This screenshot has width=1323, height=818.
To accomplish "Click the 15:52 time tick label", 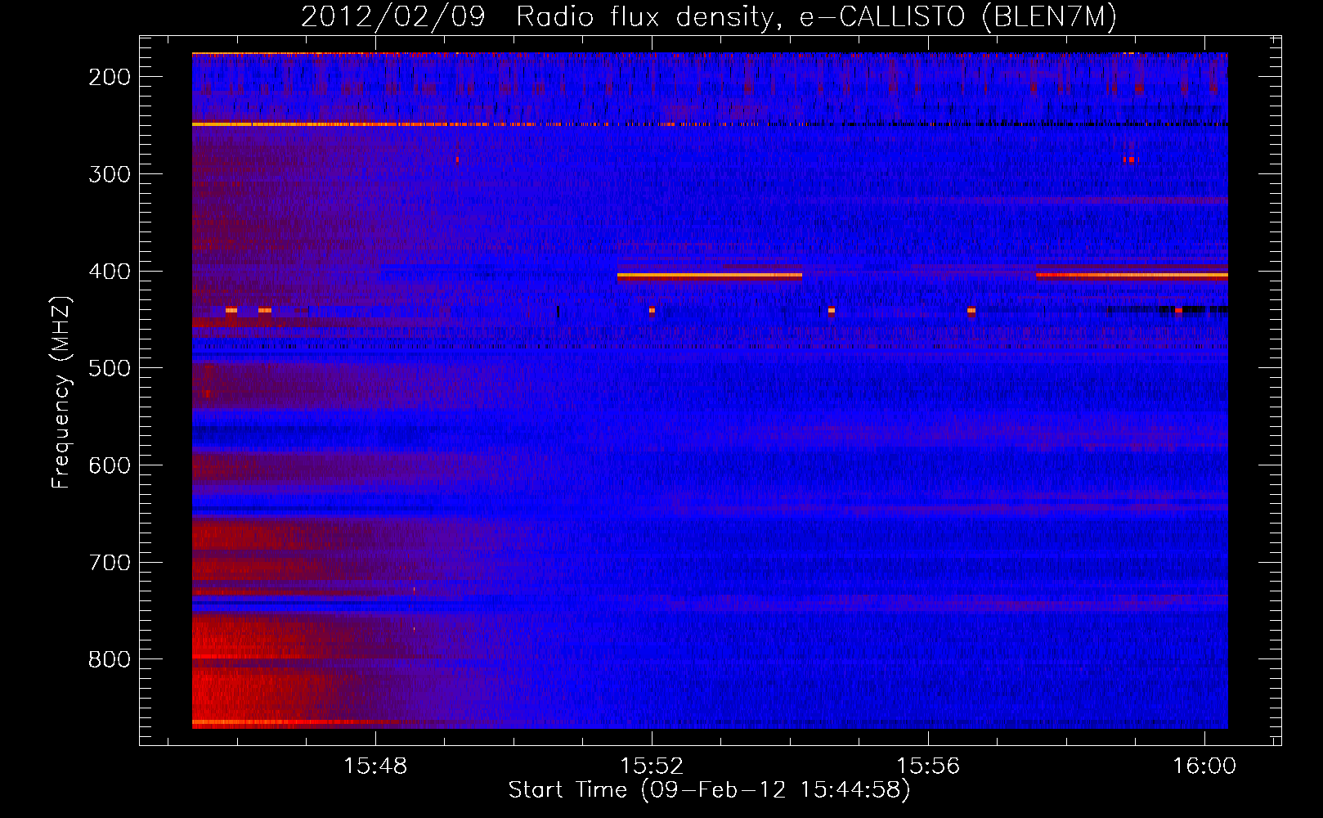I will [652, 766].
